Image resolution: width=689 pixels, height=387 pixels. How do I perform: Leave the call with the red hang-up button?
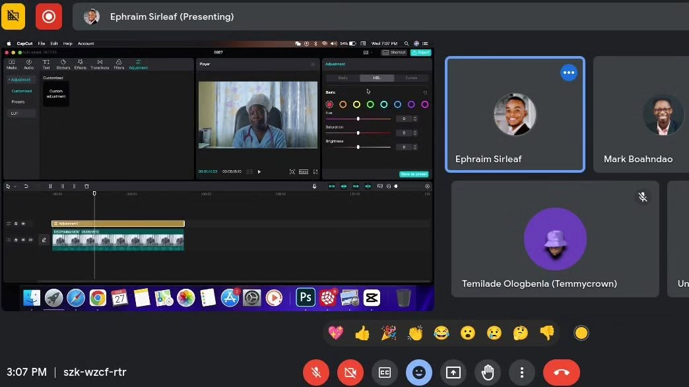tap(561, 372)
